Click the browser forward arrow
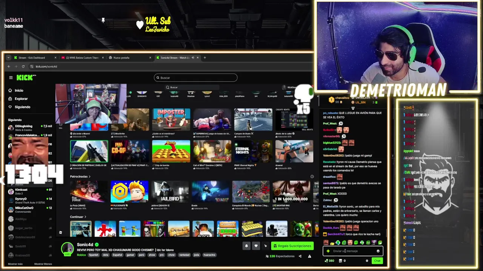The image size is (483, 271). pyautogui.click(x=16, y=67)
